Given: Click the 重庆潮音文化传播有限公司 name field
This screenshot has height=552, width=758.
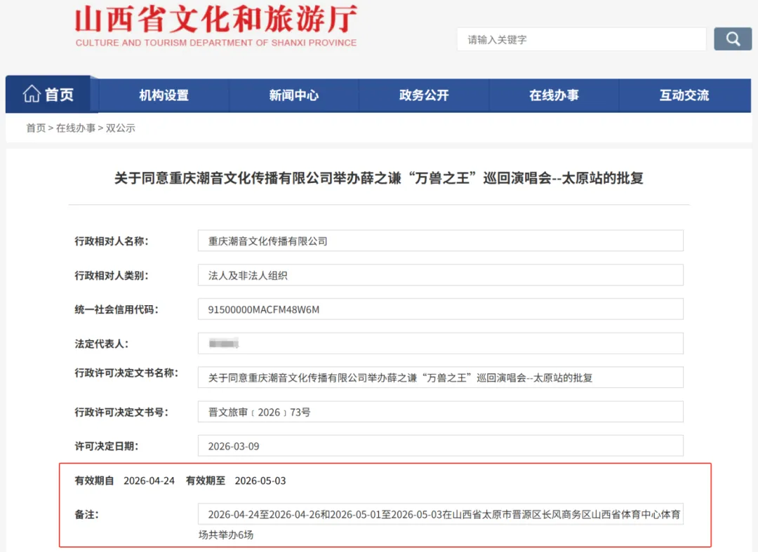Looking at the screenshot, I should 440,241.
